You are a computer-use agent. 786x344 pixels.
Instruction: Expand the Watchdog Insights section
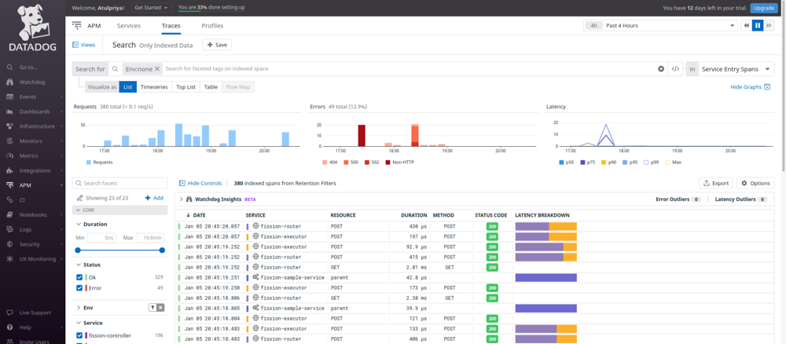click(181, 199)
